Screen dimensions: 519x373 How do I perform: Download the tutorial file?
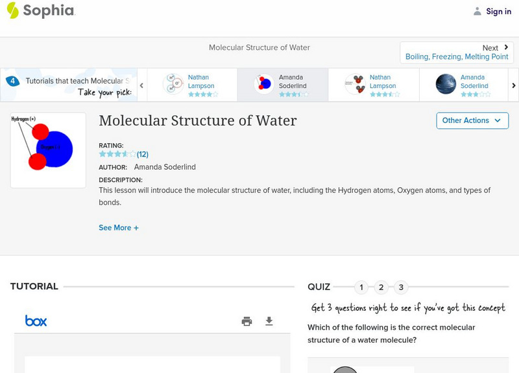coord(269,321)
